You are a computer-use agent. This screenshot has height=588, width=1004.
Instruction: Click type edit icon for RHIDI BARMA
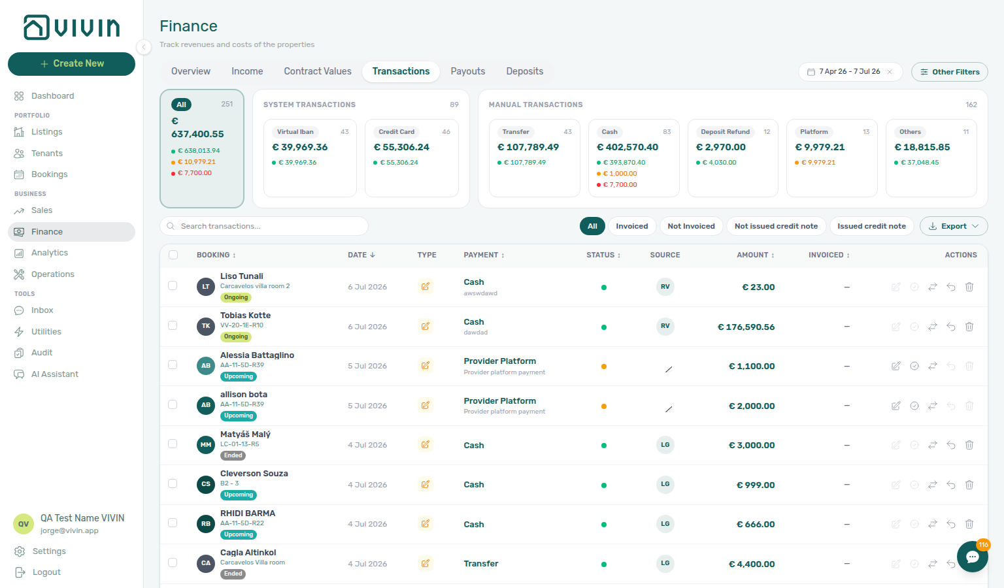pos(426,524)
